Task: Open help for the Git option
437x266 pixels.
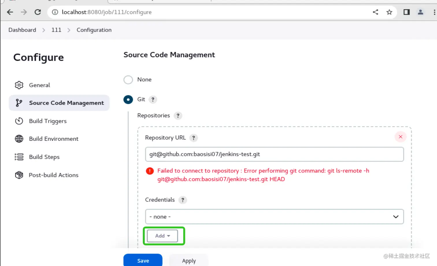Action: (x=153, y=99)
